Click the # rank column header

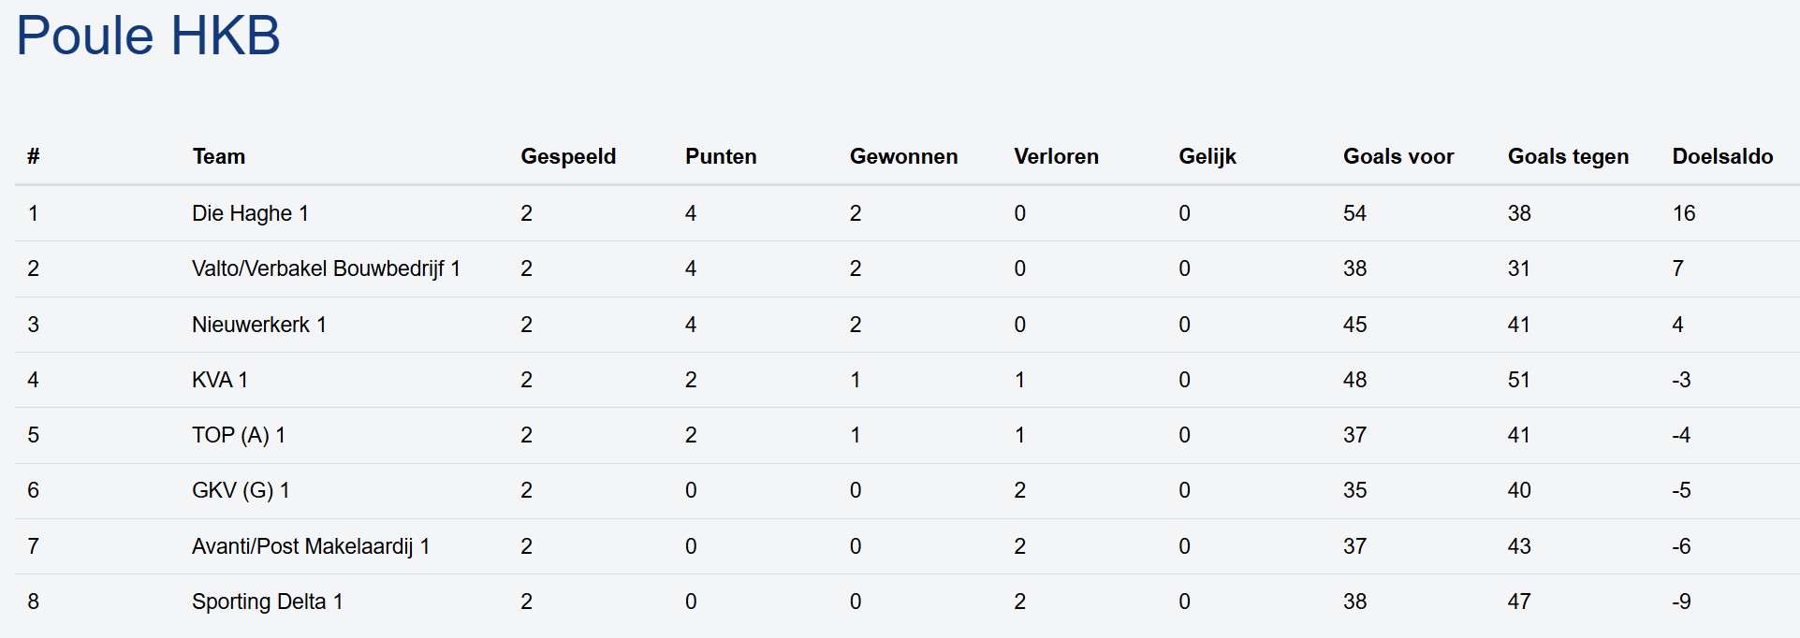click(x=33, y=156)
